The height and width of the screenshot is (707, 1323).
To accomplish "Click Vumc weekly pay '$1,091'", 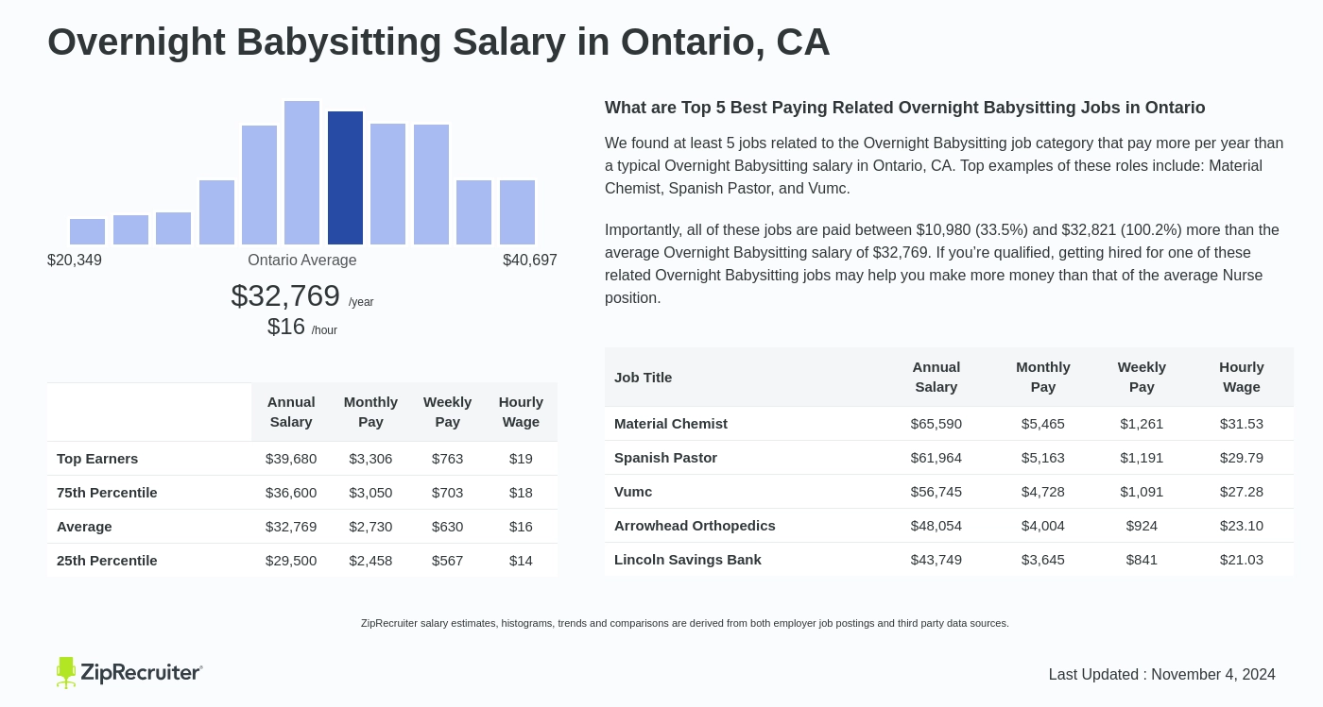I will click(1142, 491).
